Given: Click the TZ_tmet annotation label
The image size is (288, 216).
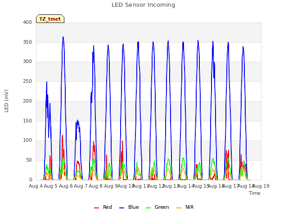Looking at the screenshot, I should (x=50, y=19).
